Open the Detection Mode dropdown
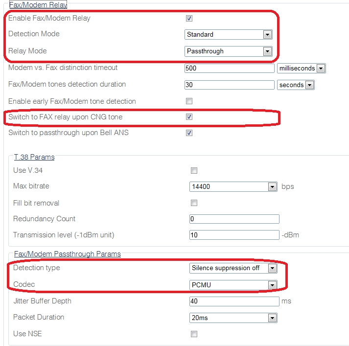Screen dimensions: 349x346 pos(228,35)
